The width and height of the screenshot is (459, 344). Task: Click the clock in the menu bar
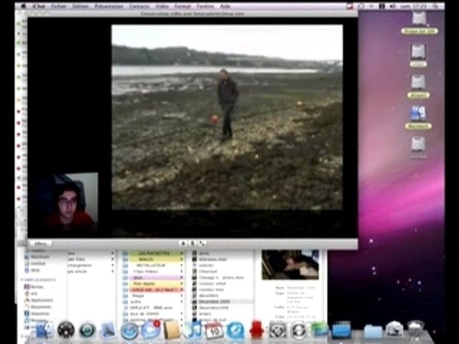(413, 6)
